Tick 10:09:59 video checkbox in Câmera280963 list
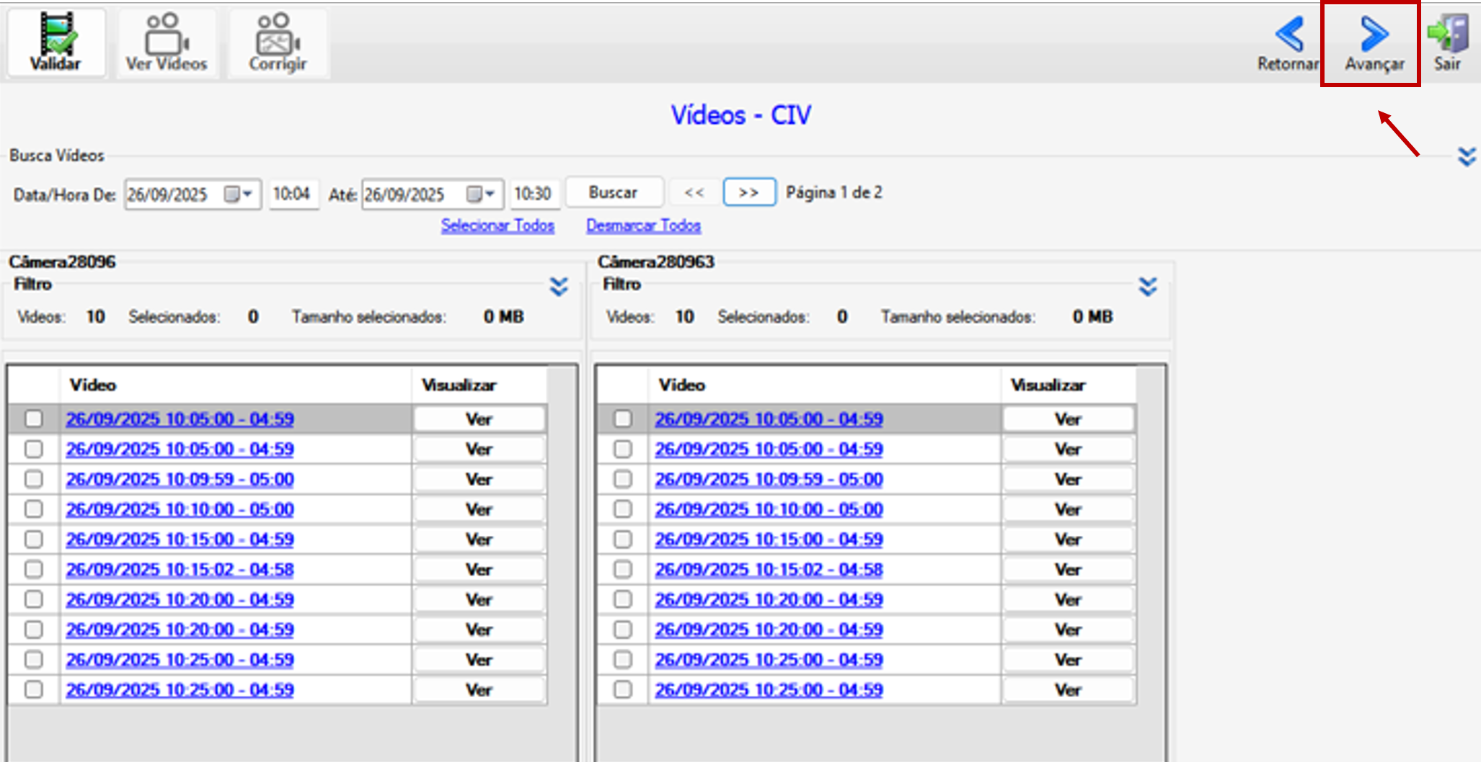This screenshot has width=1481, height=762. pyautogui.click(x=623, y=479)
